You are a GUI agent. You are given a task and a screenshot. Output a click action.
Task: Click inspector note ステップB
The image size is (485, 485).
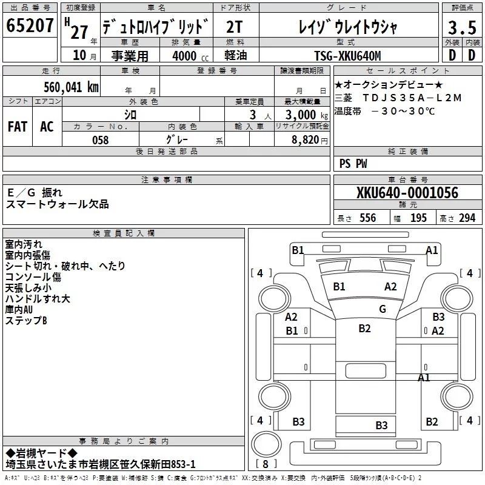pos(26,321)
